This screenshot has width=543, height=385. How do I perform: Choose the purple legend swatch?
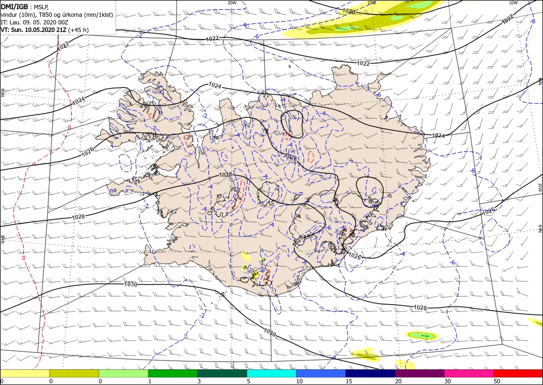[x=419, y=373]
